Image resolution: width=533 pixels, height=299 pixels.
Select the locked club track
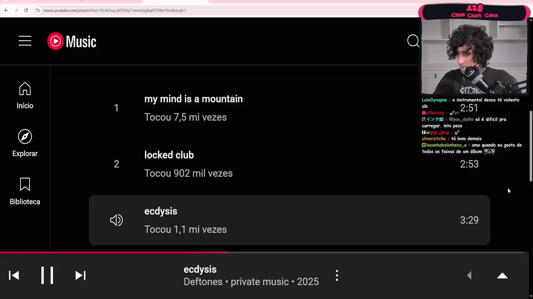(169, 155)
